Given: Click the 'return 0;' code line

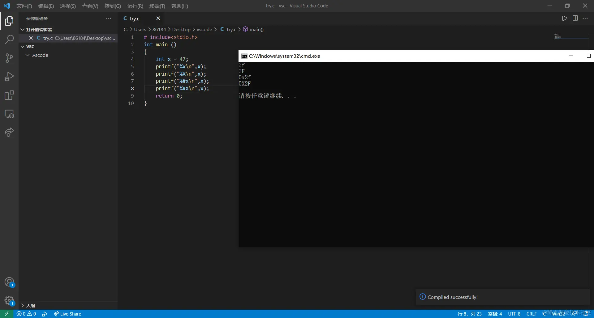Looking at the screenshot, I should (x=169, y=96).
